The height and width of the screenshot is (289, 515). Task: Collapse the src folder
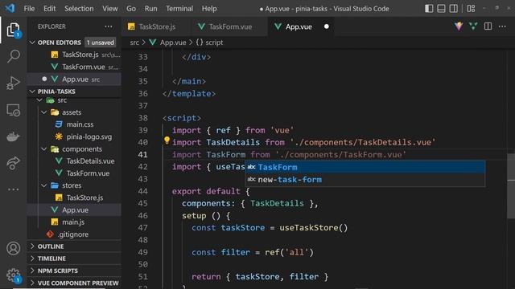[39, 100]
